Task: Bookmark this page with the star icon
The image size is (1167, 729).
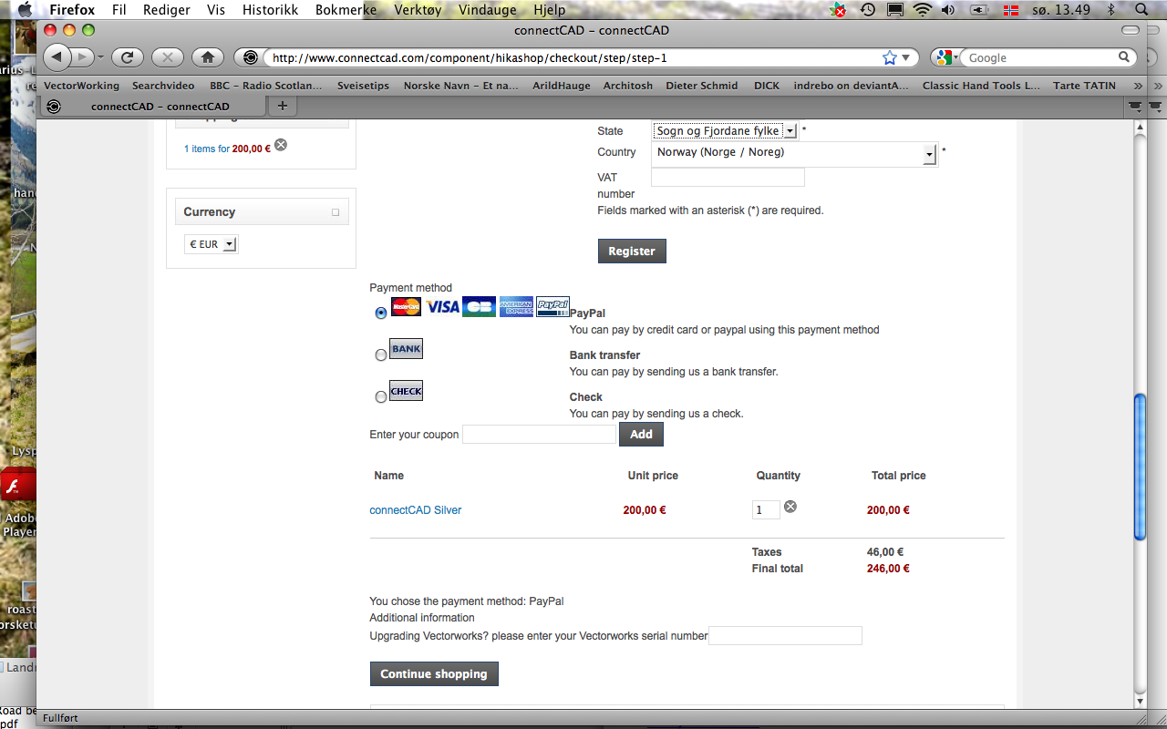Action: click(890, 57)
